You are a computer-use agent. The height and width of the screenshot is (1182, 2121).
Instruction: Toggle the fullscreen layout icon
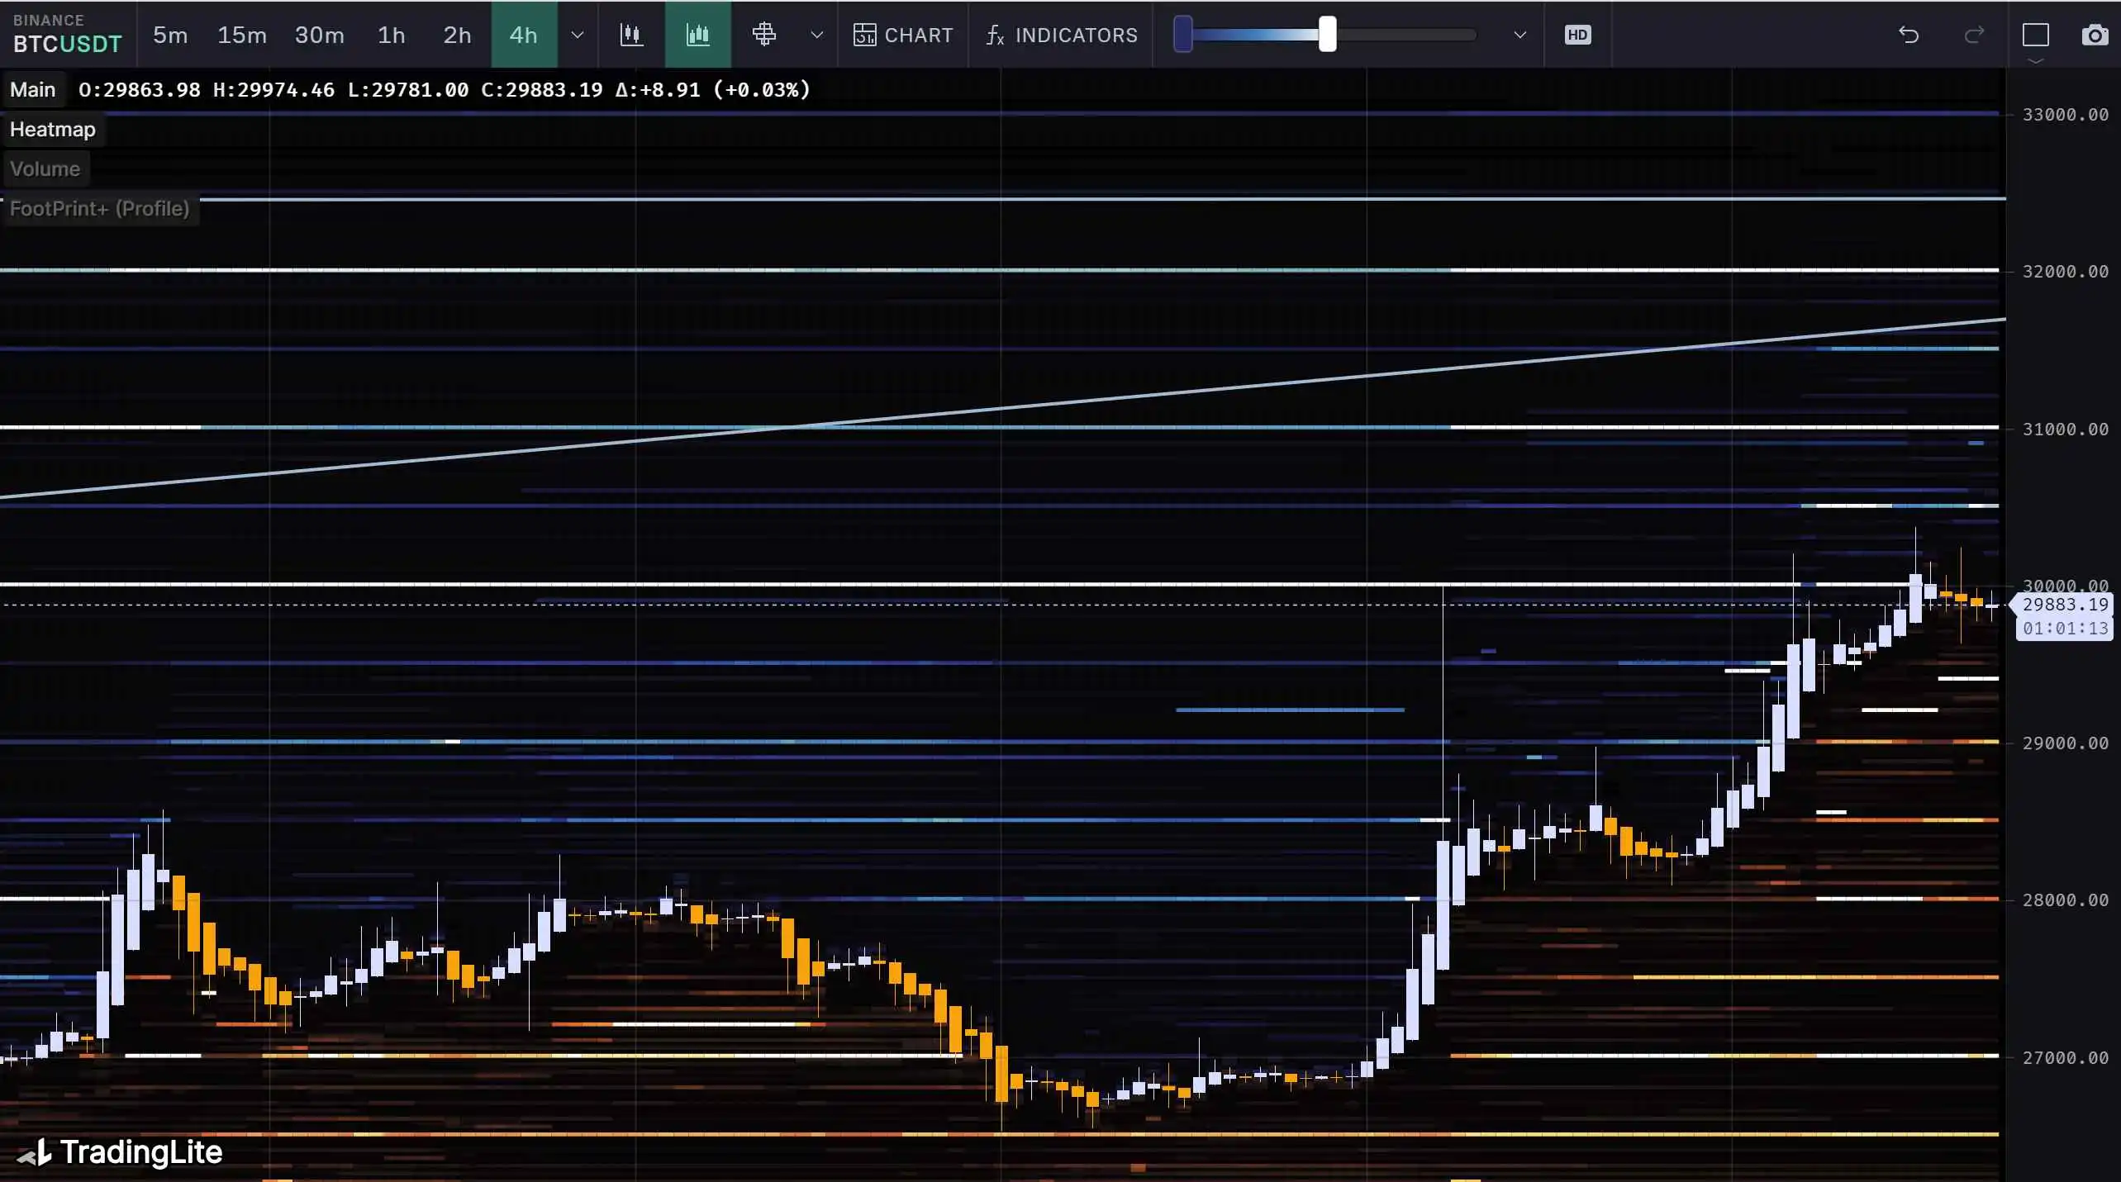(x=2035, y=35)
